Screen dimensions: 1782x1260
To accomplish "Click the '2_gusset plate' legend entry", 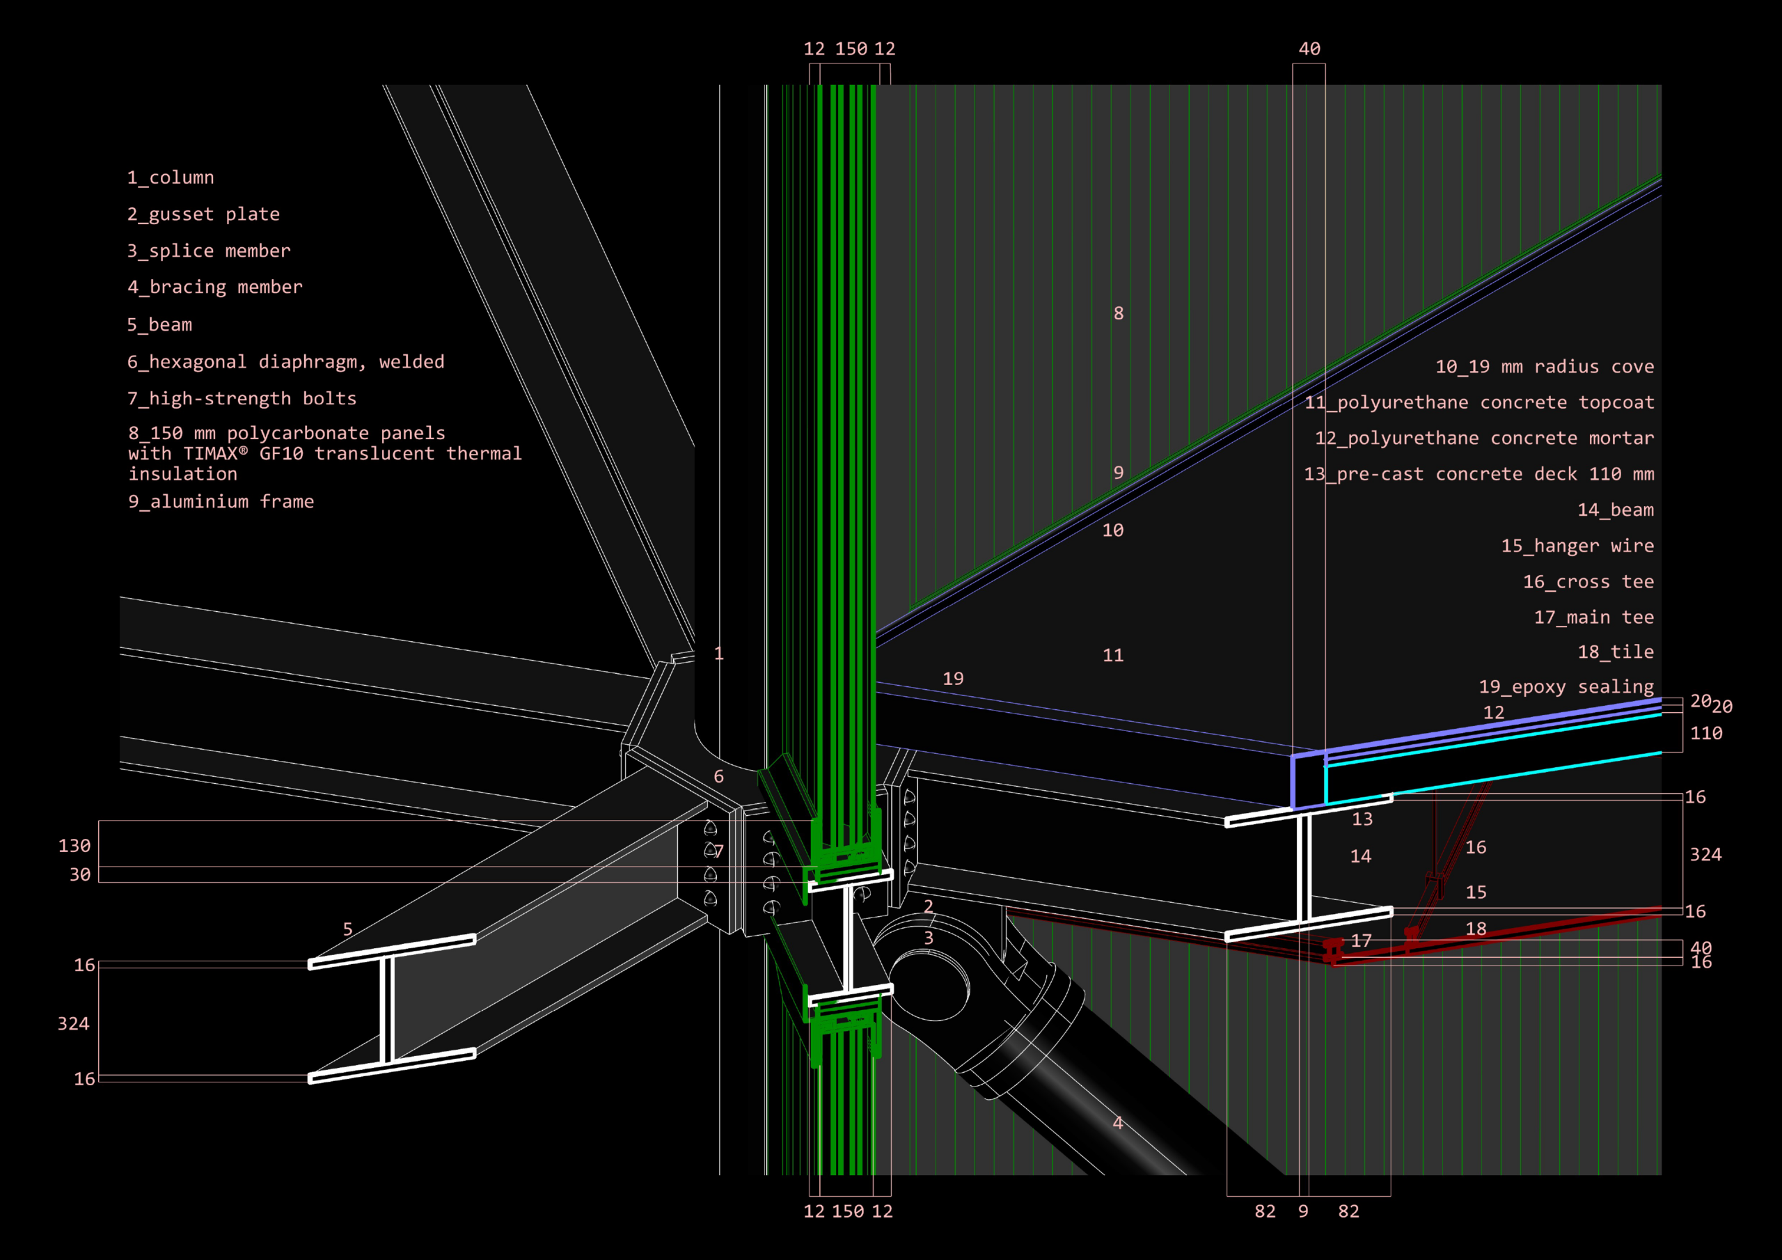I will point(203,214).
